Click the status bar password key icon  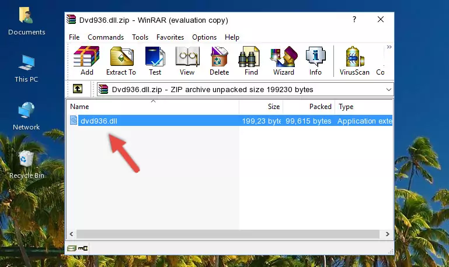83,248
